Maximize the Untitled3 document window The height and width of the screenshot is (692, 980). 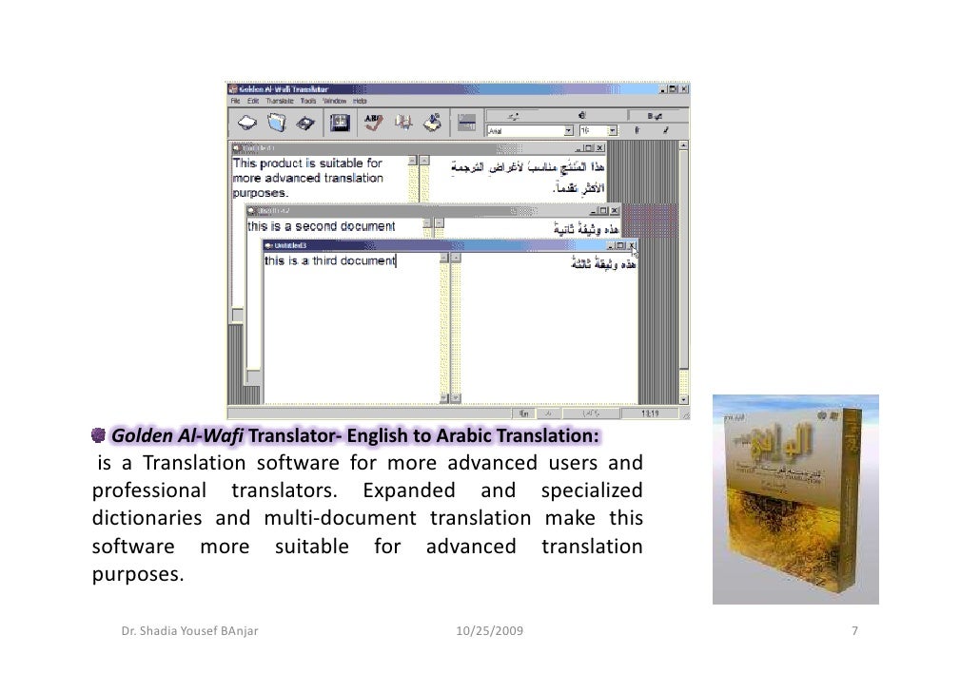tap(620, 245)
